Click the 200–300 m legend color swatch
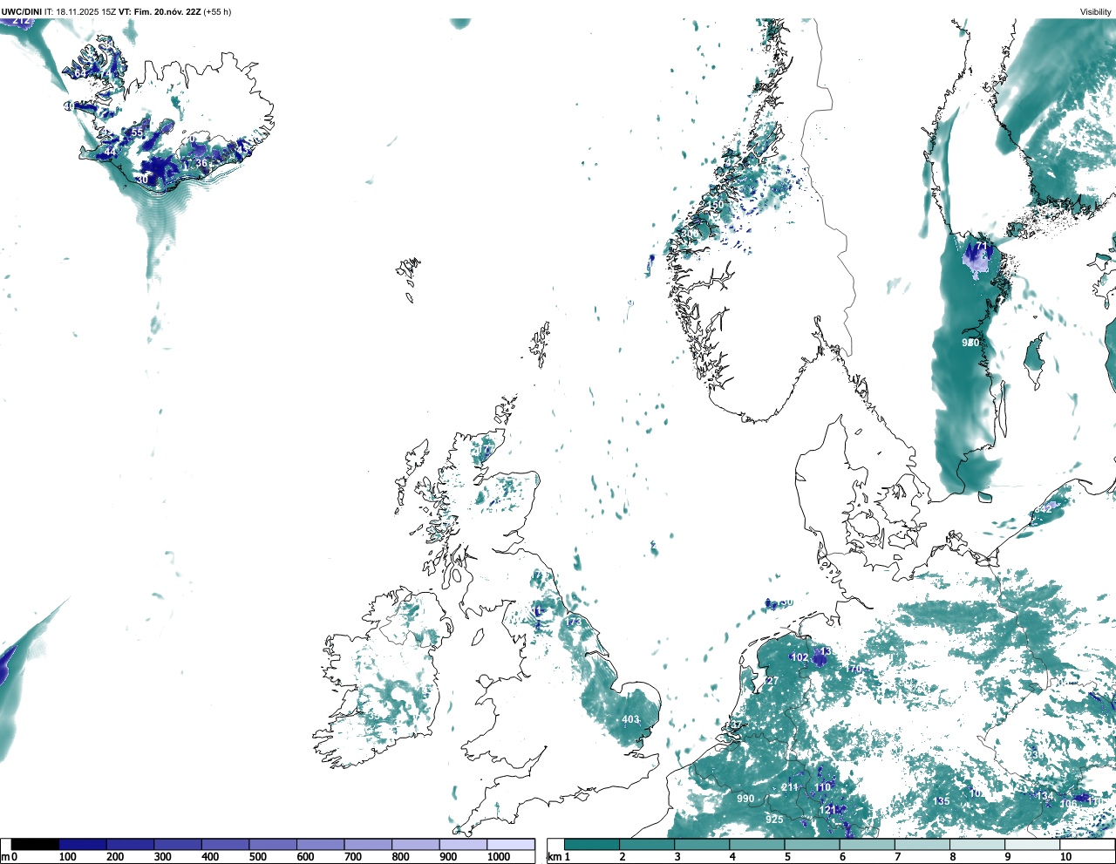Image resolution: width=1116 pixels, height=864 pixels. (x=130, y=845)
